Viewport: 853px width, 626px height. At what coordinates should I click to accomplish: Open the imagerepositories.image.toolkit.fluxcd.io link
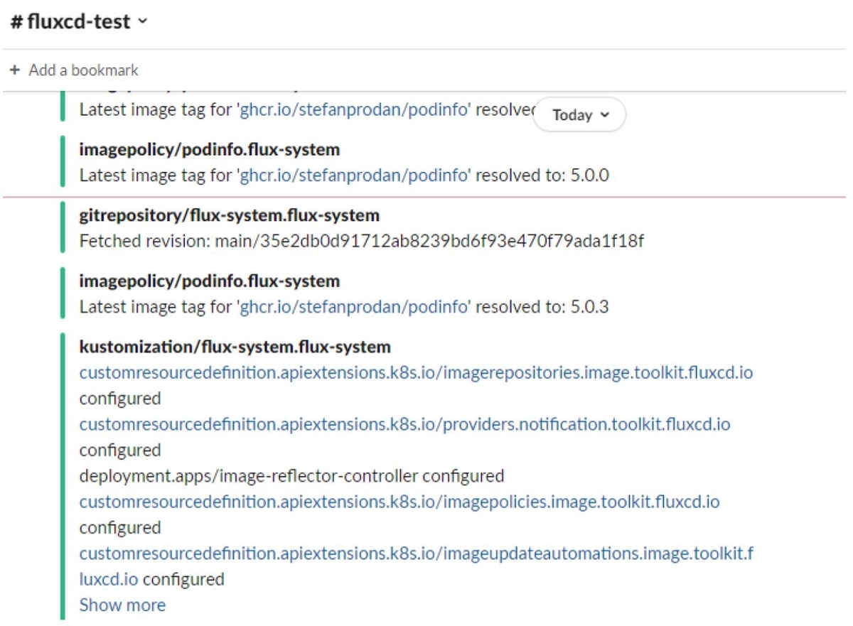tap(416, 372)
